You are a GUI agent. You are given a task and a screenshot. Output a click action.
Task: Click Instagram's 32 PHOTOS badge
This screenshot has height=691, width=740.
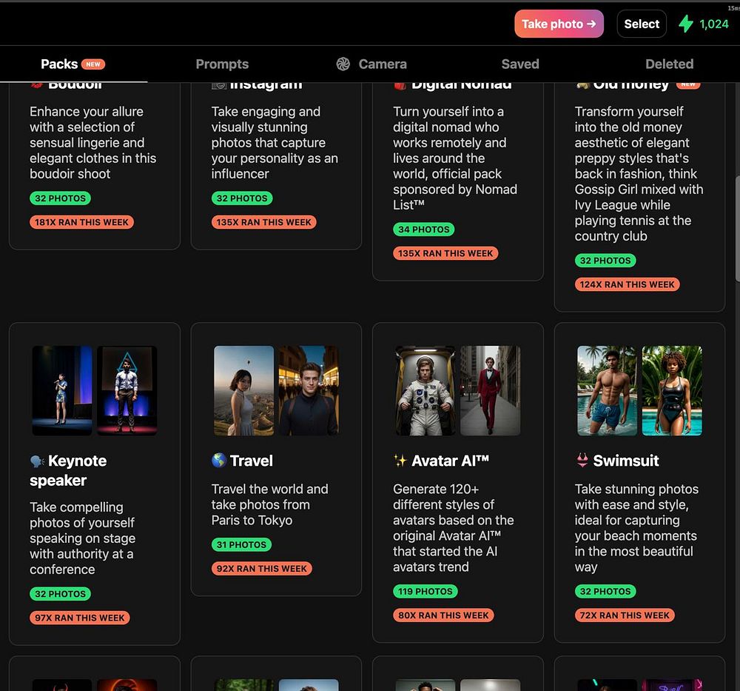point(242,198)
